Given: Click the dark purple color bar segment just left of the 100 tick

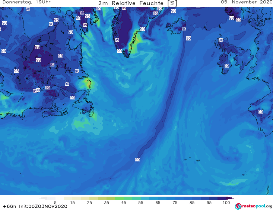Looking at the screenshot, I should click(x=222, y=198).
